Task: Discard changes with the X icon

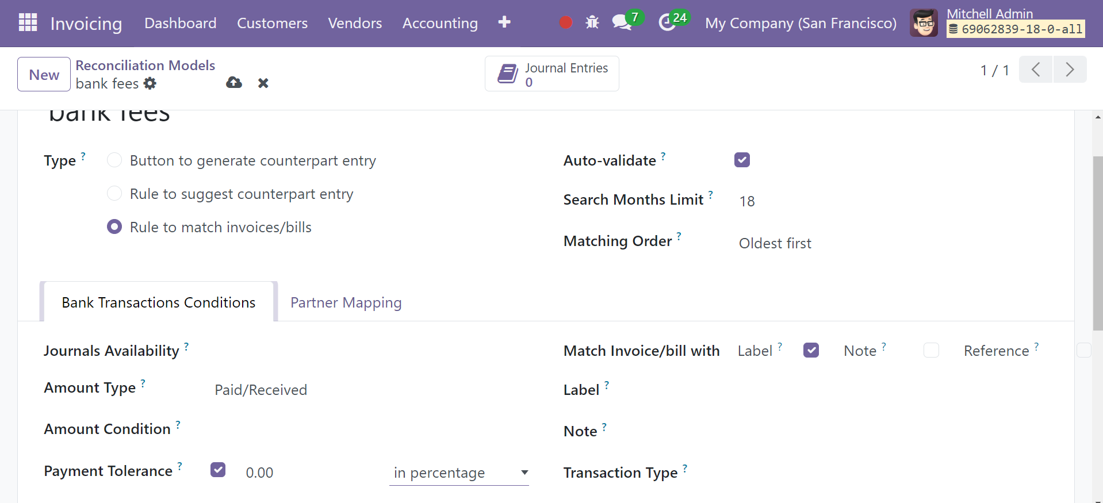Action: pyautogui.click(x=263, y=83)
